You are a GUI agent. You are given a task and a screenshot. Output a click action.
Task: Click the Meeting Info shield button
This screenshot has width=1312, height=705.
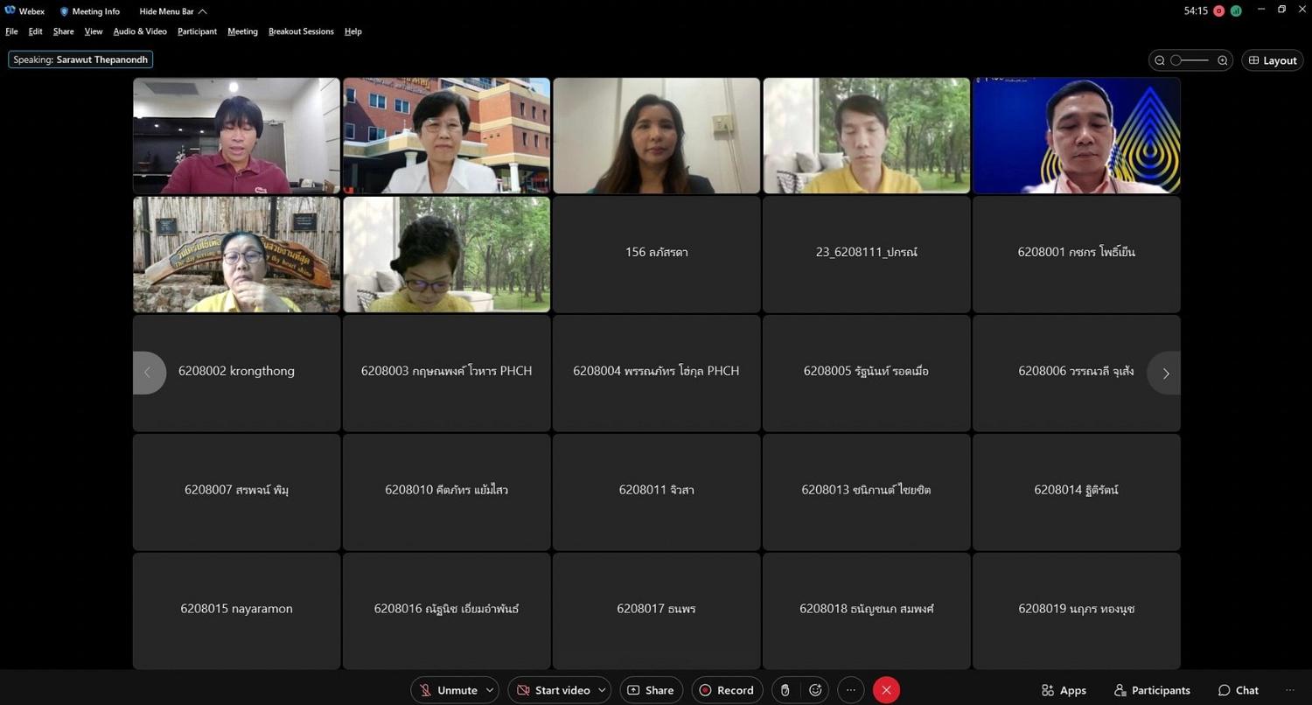click(x=89, y=11)
